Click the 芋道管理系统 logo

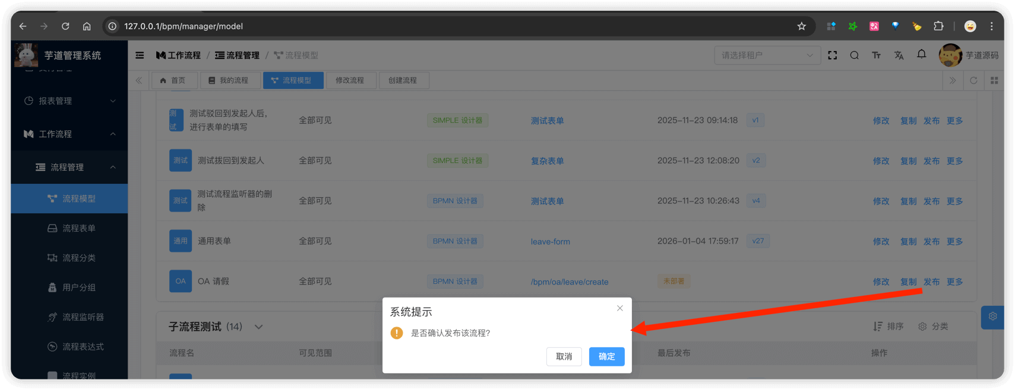58,55
